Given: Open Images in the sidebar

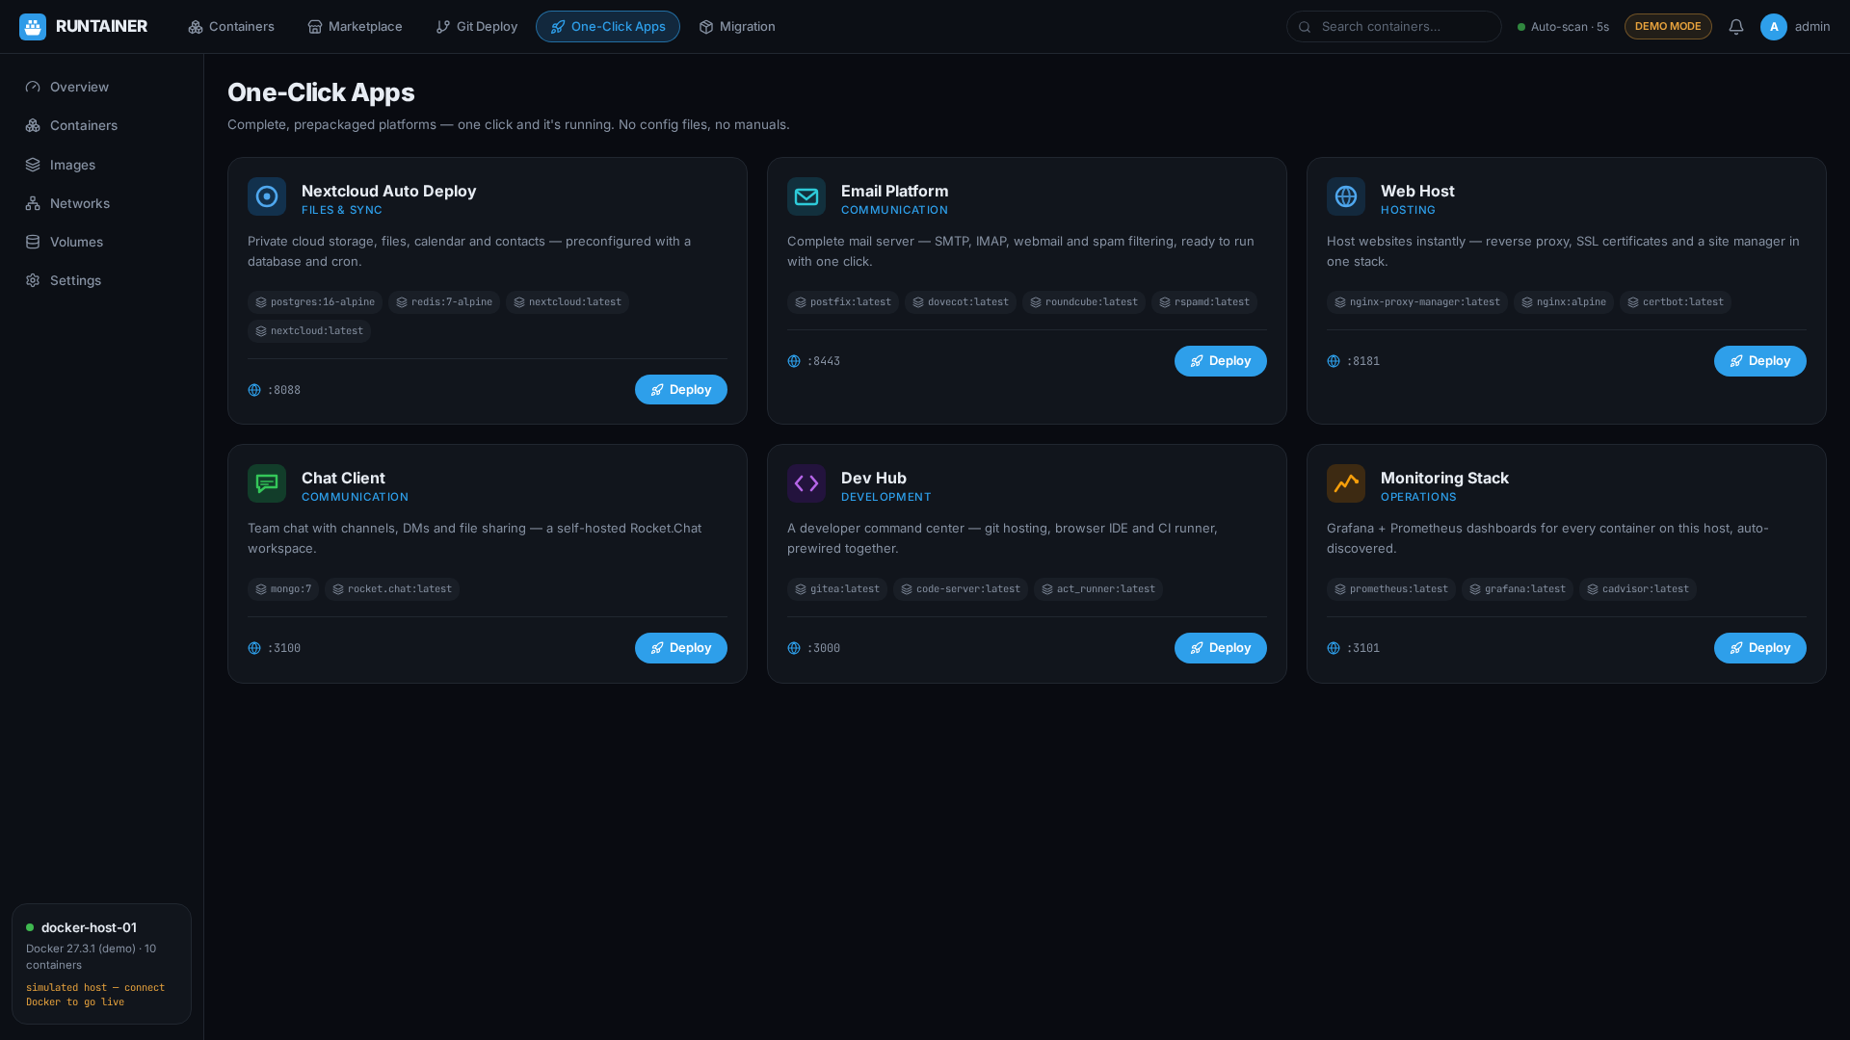Looking at the screenshot, I should point(102,165).
